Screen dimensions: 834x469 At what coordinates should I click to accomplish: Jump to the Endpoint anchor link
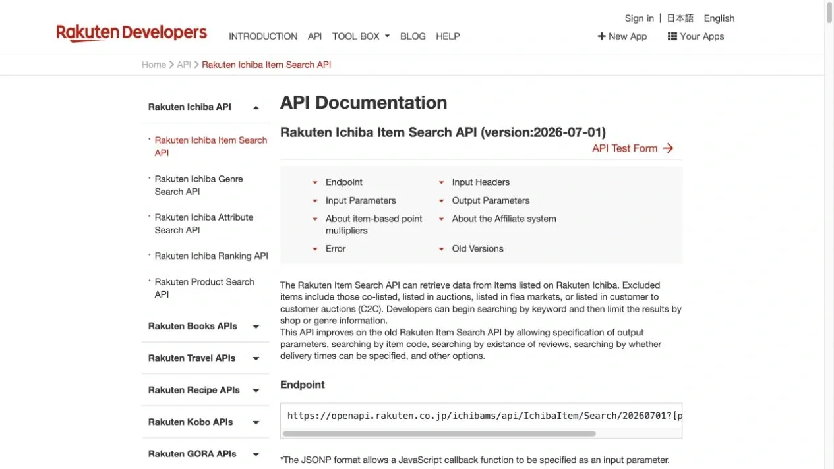click(344, 182)
